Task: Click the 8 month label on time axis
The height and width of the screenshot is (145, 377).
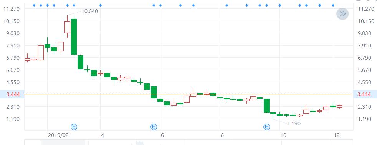Action: point(222,135)
